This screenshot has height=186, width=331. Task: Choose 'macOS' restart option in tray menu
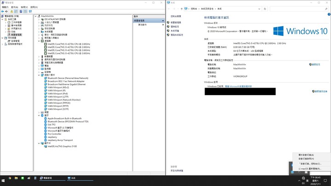(x=310, y=169)
